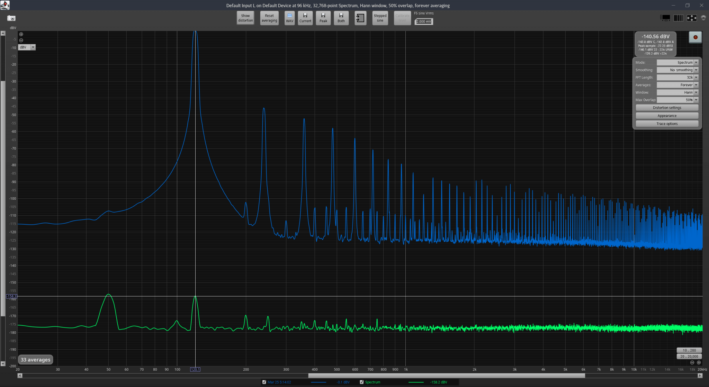Click the horizontal scrollbar thumb
Image resolution: width=709 pixels, height=387 pixels.
click(x=447, y=375)
